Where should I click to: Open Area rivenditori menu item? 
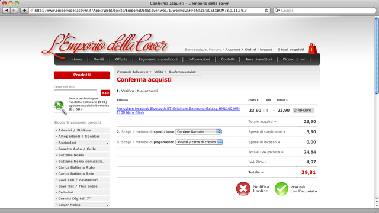[x=258, y=59]
